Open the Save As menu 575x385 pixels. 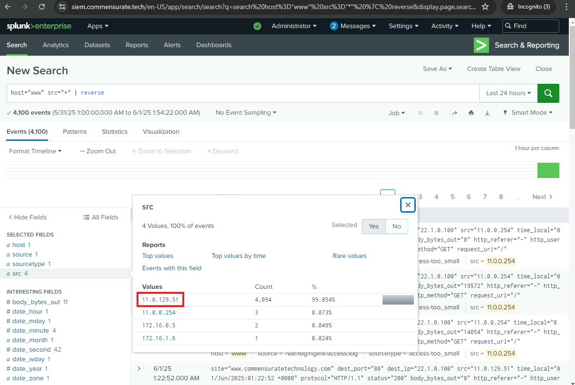point(437,69)
